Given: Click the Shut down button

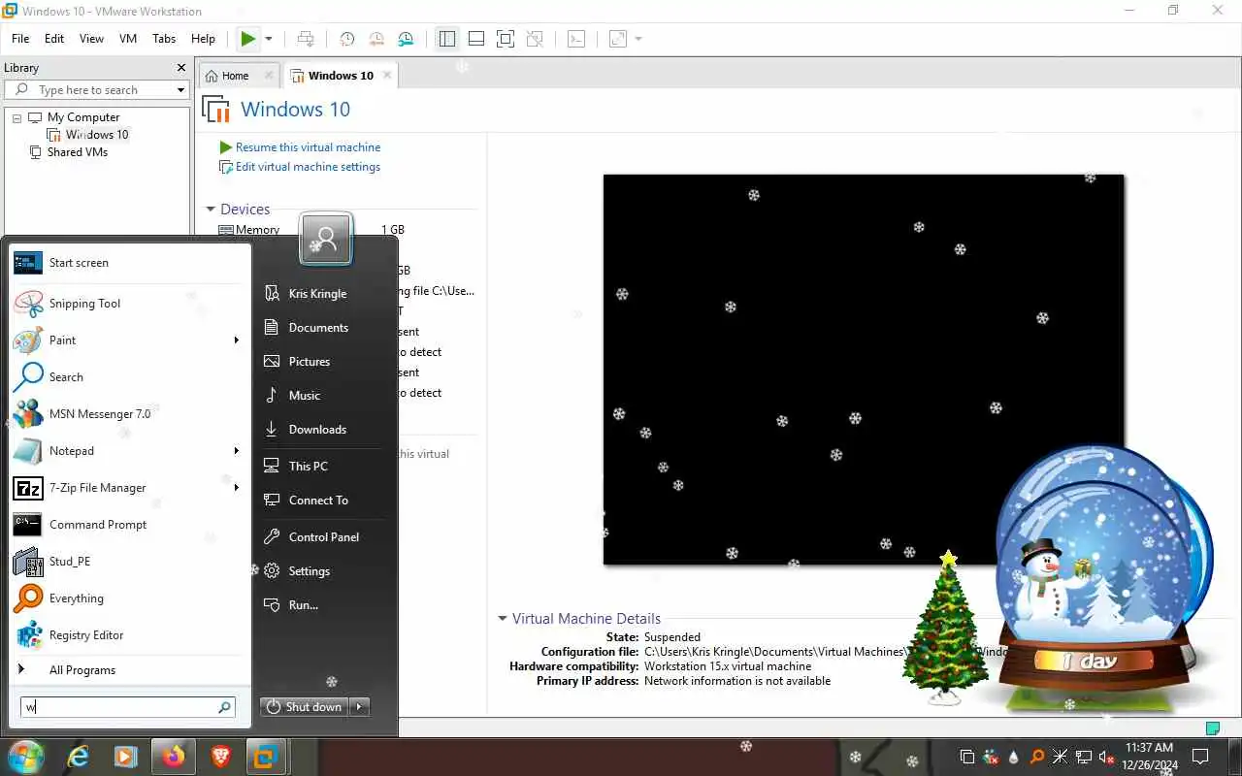Looking at the screenshot, I should click(x=306, y=707).
